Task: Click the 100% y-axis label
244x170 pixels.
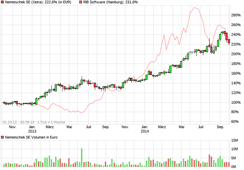Action: [x=236, y=102]
